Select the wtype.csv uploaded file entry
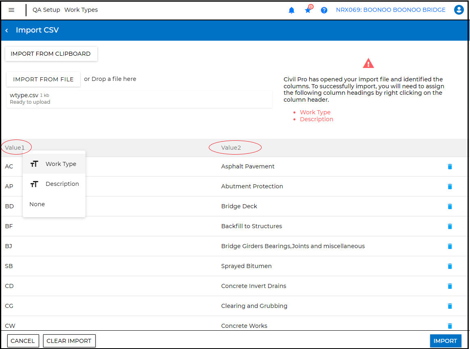Screen dimensions: 470x349 tap(140, 98)
